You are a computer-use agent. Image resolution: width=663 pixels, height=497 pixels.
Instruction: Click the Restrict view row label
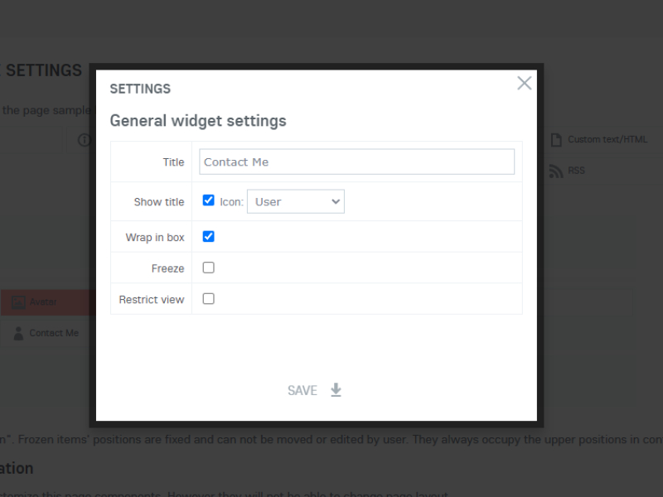click(x=152, y=299)
